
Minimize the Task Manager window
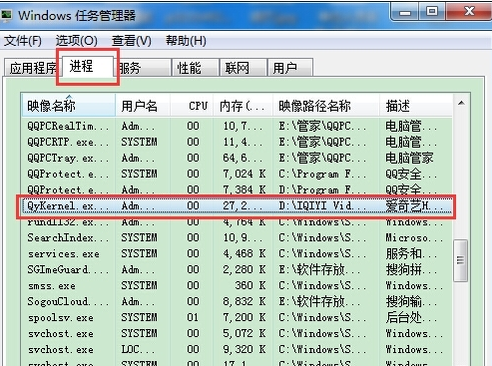tap(405, 12)
